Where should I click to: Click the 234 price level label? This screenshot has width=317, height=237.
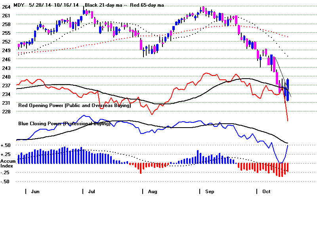click(x=6, y=94)
